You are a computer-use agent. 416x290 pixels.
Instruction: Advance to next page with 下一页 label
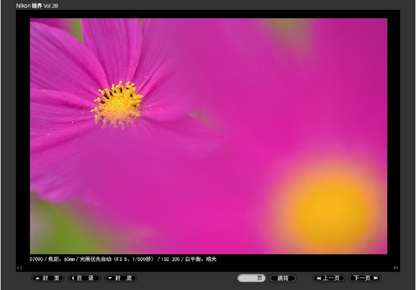(x=362, y=278)
